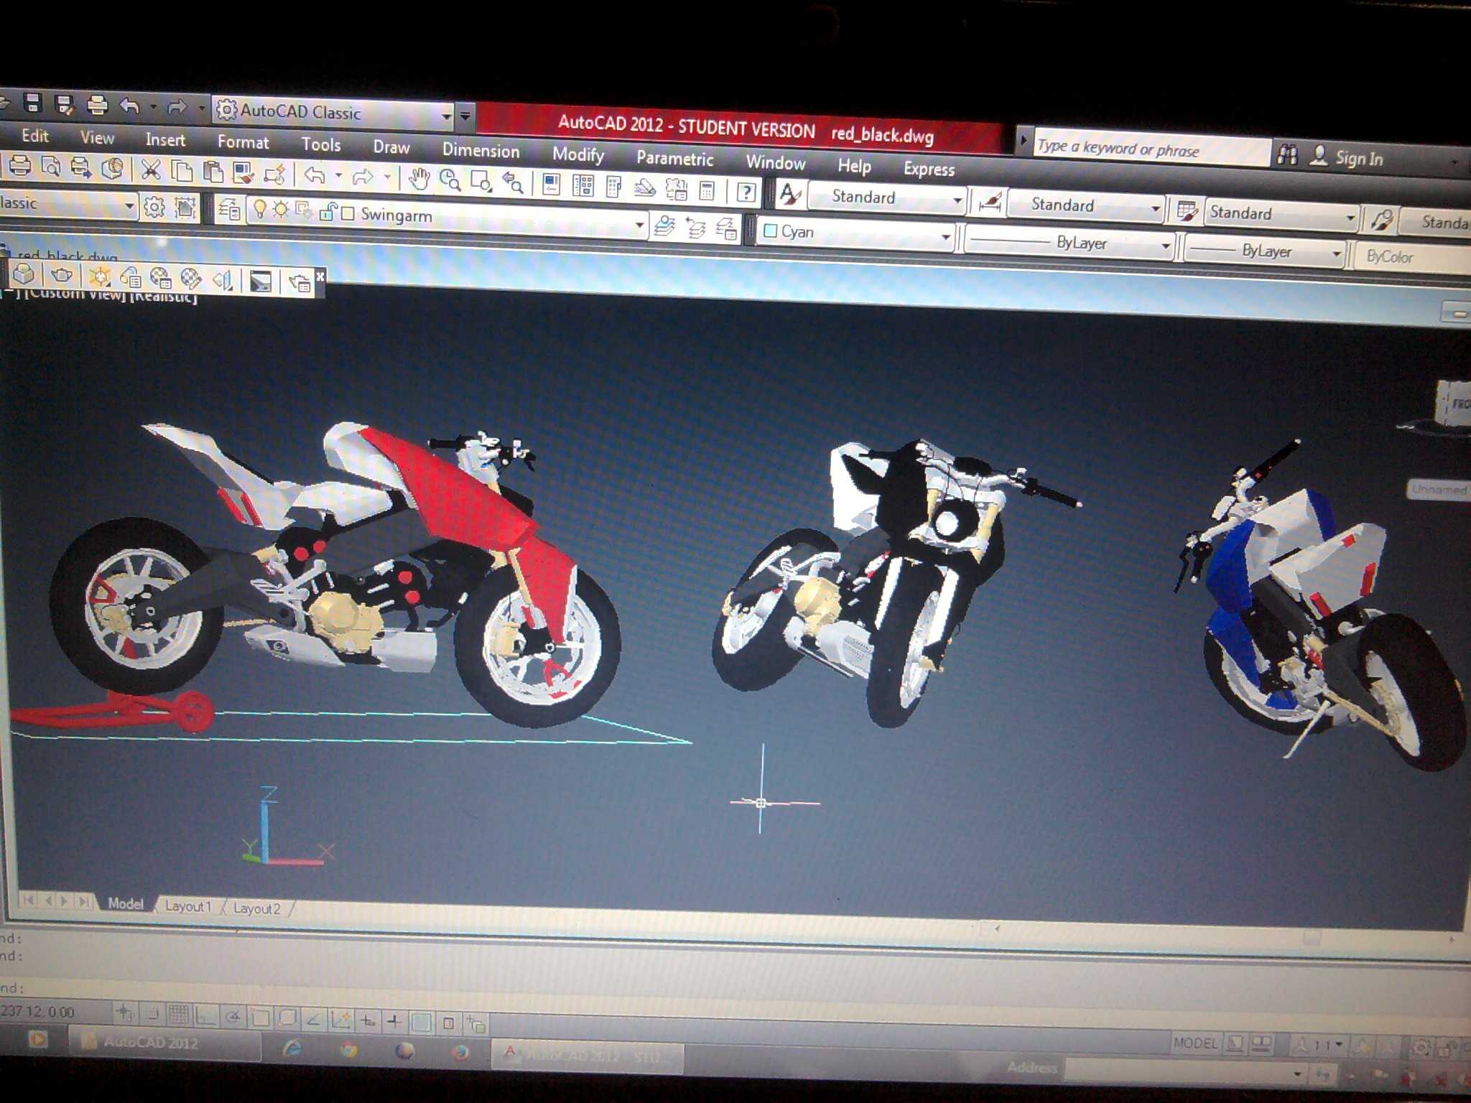Click the Save icon in quick access toolbar
Screen dimensions: 1471x1103
click(32, 103)
